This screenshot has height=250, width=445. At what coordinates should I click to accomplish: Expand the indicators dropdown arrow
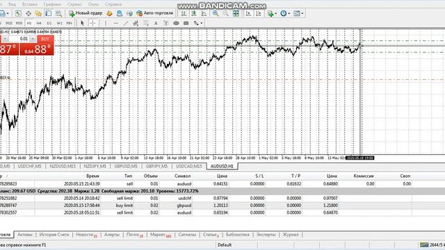[x=275, y=13]
